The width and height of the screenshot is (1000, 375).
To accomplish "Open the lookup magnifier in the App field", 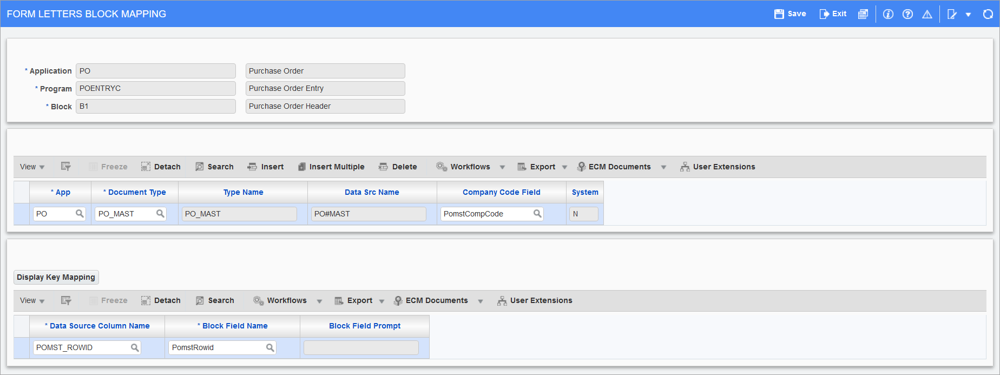I will click(x=80, y=214).
